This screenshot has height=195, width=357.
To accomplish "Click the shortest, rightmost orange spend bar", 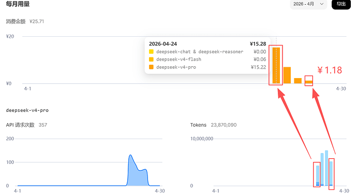I will point(309,82).
